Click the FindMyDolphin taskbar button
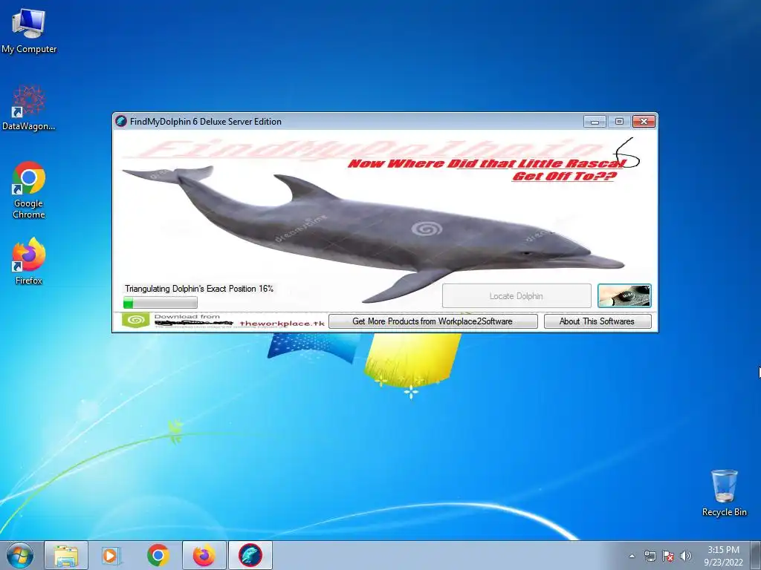The width and height of the screenshot is (761, 570). pos(250,555)
